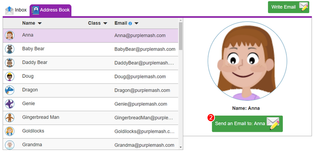Open the Email column dropdown arrow
The image size is (315, 152).
pyautogui.click(x=136, y=23)
